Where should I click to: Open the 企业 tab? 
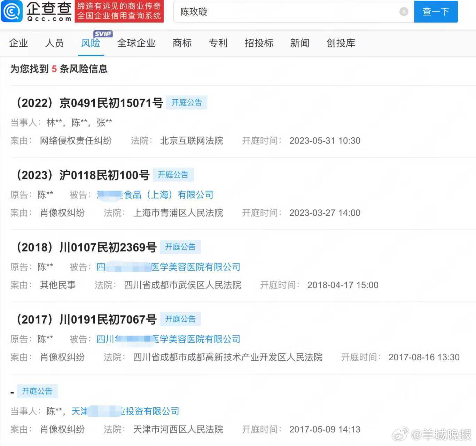(18, 43)
